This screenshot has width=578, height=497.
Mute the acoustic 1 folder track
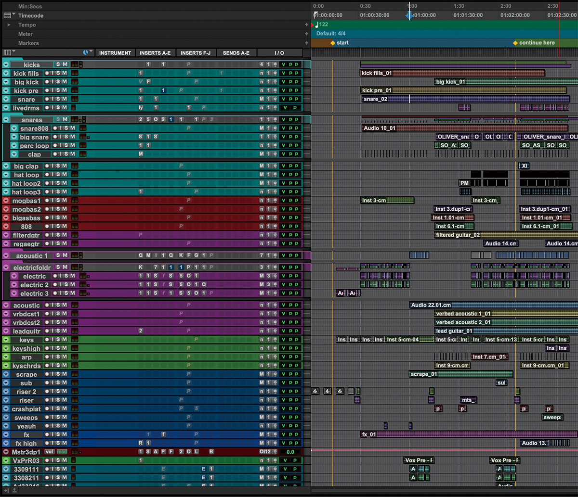pos(65,256)
